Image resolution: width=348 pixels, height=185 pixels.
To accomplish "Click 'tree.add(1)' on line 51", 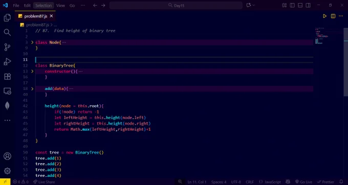I will [x=48, y=158].
